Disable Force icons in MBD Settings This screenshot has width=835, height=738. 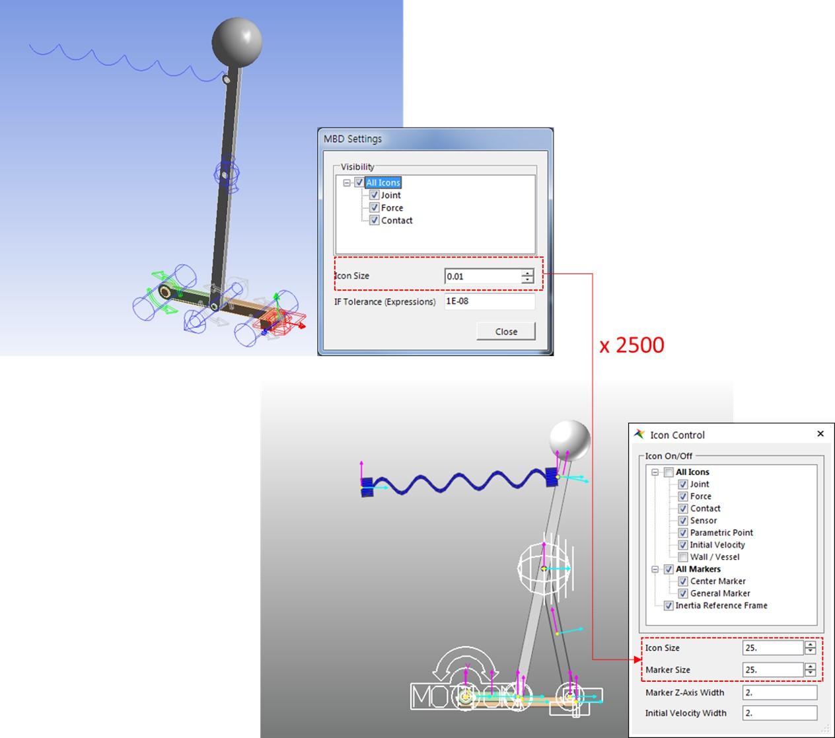pos(375,207)
